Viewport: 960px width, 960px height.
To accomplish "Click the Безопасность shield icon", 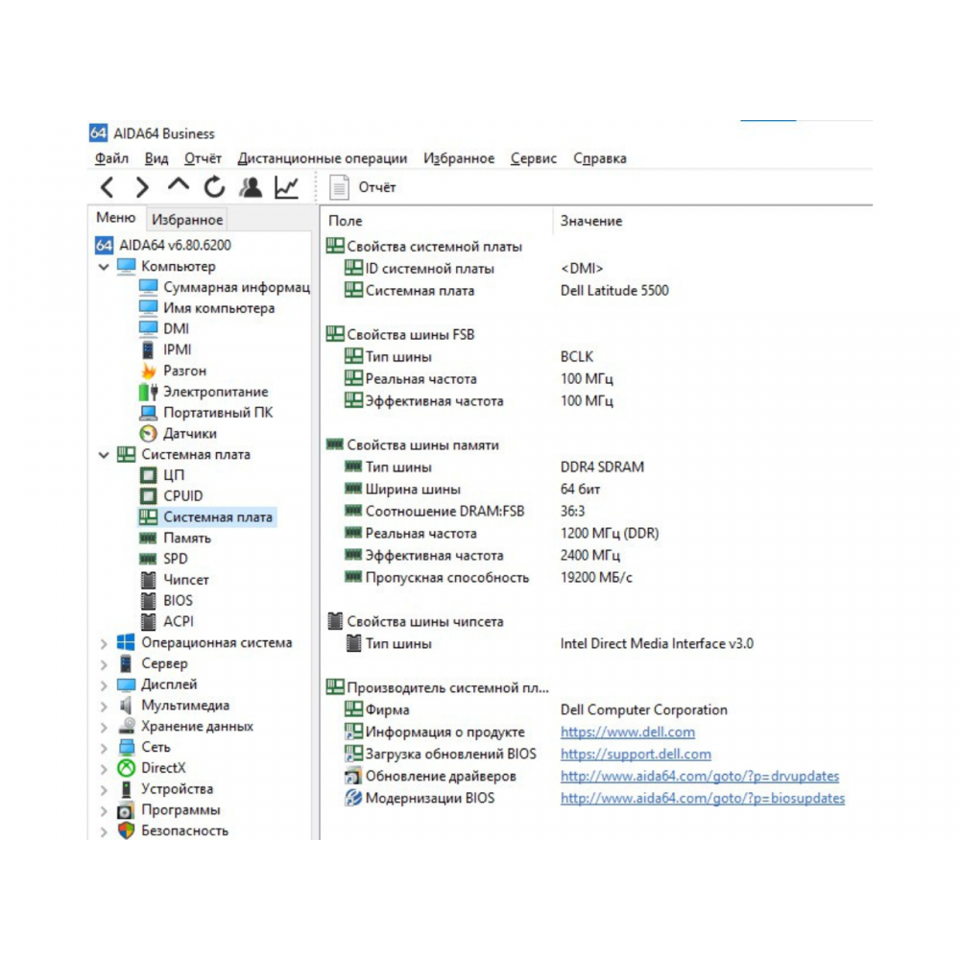I will point(126,830).
